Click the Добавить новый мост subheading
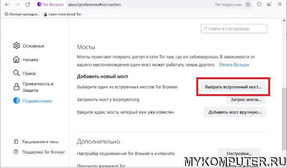This screenshot has height=168, width=287. click(103, 76)
